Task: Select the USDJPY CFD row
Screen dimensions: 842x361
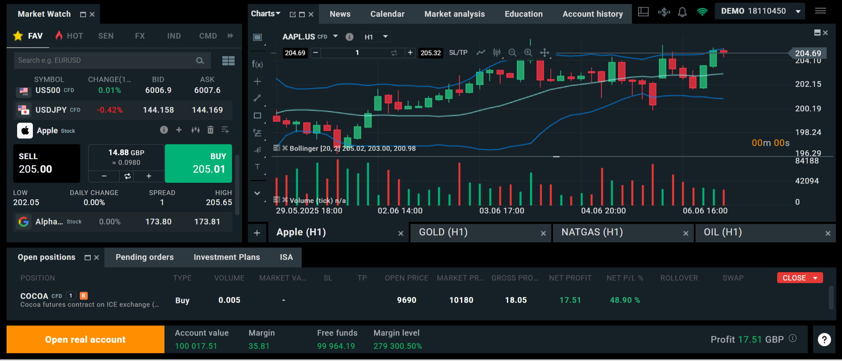Action: (124, 110)
